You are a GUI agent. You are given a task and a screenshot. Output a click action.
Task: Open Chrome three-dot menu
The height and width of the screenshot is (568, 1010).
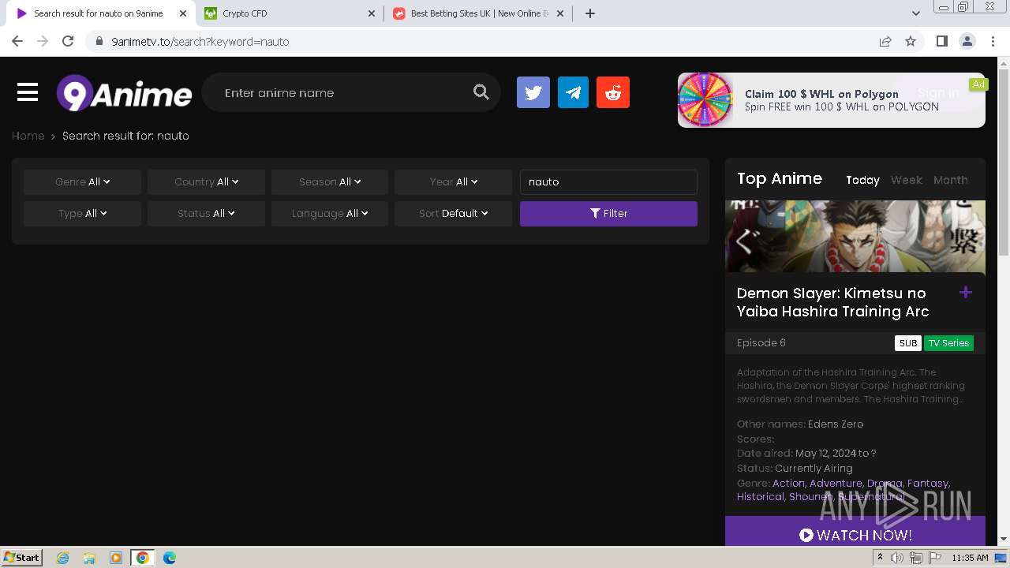pos(993,41)
